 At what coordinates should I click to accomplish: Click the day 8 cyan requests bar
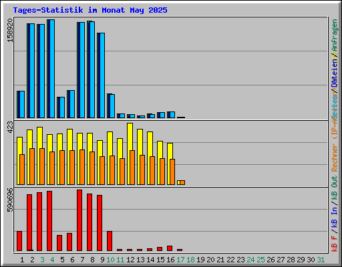click(92, 69)
